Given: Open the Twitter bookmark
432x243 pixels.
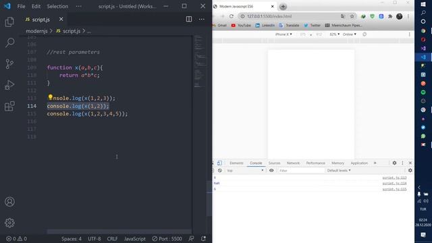Looking at the screenshot, I should 312,26.
